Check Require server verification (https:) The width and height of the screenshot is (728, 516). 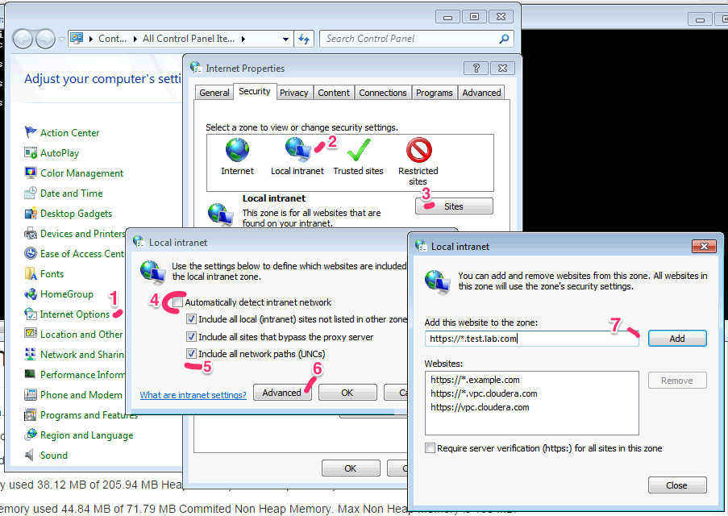click(x=431, y=448)
